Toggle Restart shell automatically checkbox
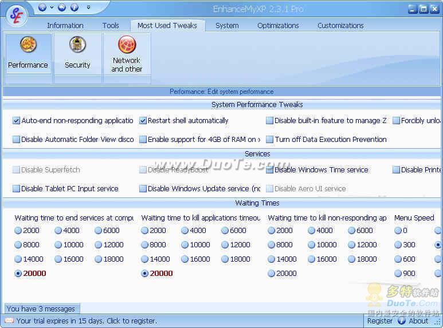The image size is (443, 328). point(143,121)
